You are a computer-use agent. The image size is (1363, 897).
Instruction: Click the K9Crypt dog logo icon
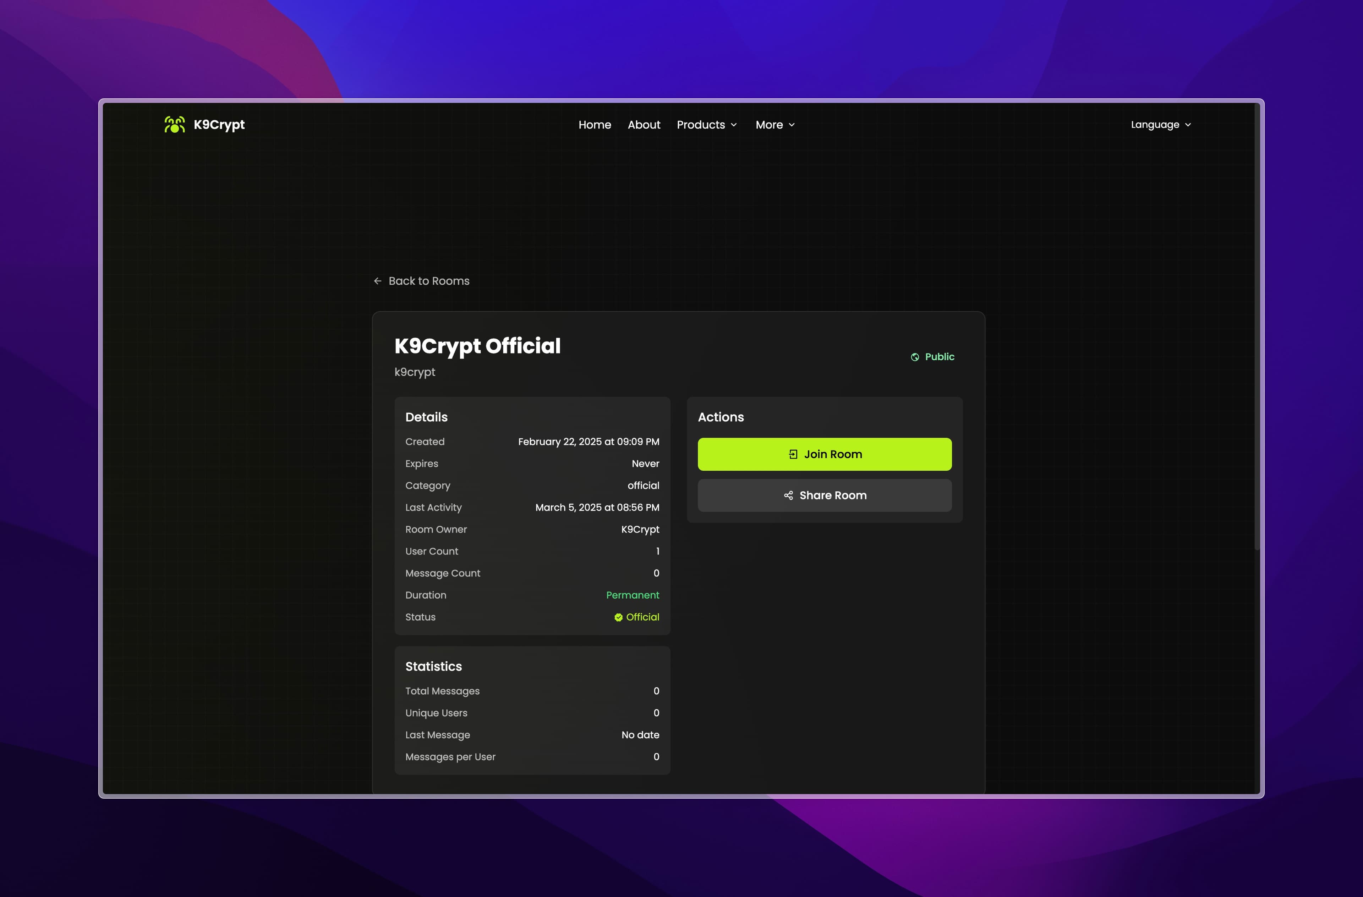[175, 124]
